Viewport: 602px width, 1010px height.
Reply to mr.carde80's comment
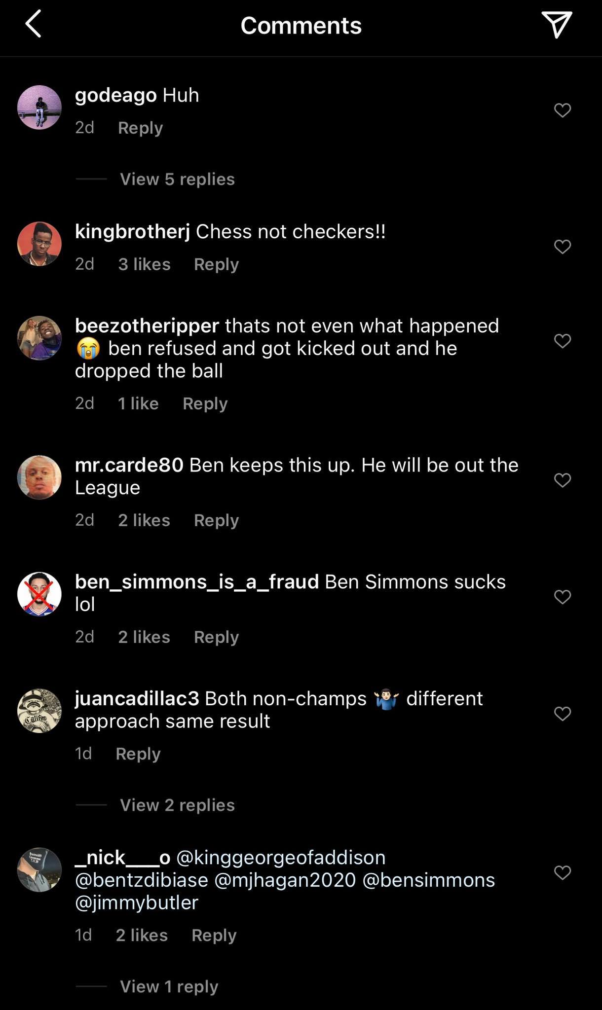tap(216, 520)
